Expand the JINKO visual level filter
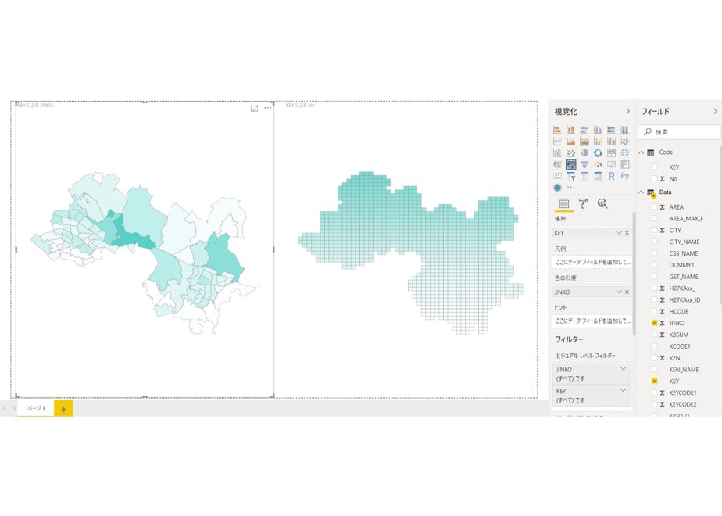 623,368
